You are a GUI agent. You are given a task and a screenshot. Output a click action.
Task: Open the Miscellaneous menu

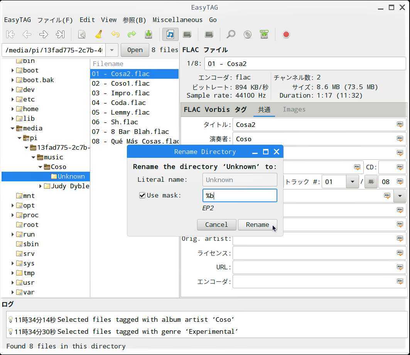coord(177,20)
